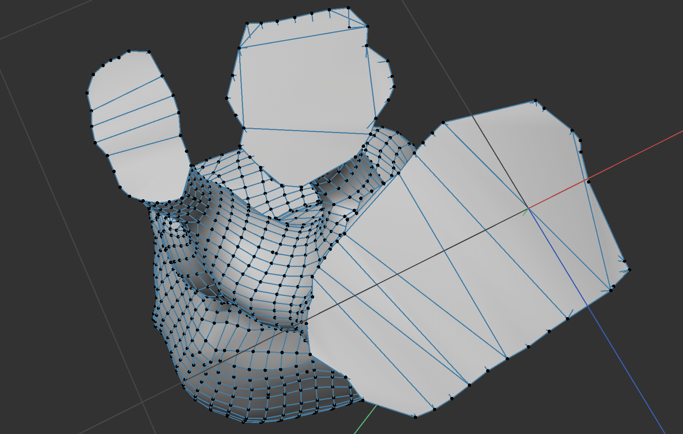Select the bottom corner vertex of large face
683x434 pixels.
416,417
